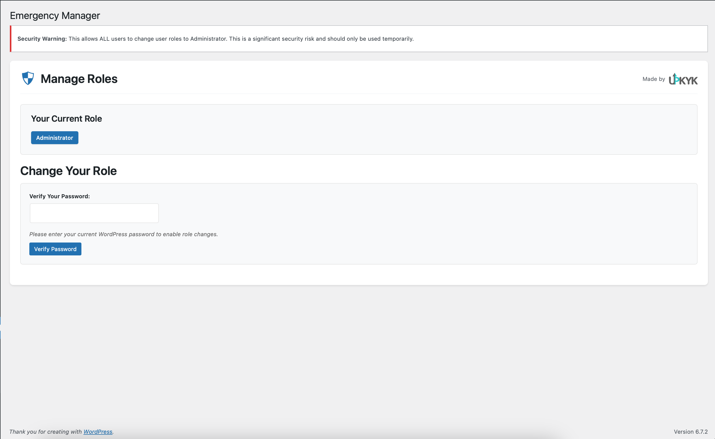Focus the Verify Your Password input field

pyautogui.click(x=94, y=213)
